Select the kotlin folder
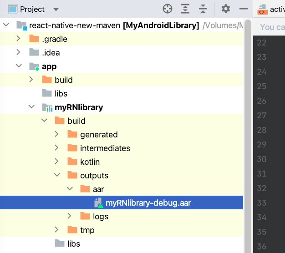 coord(90,162)
